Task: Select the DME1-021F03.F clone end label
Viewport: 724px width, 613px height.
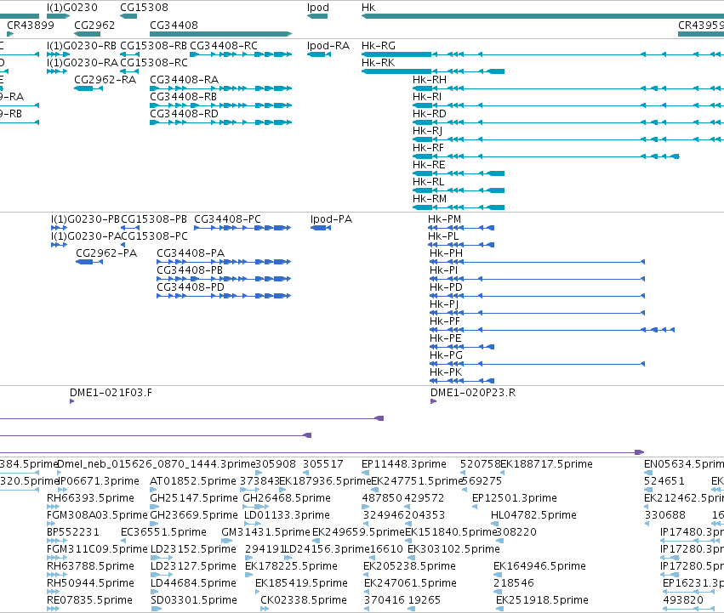Action: (111, 394)
